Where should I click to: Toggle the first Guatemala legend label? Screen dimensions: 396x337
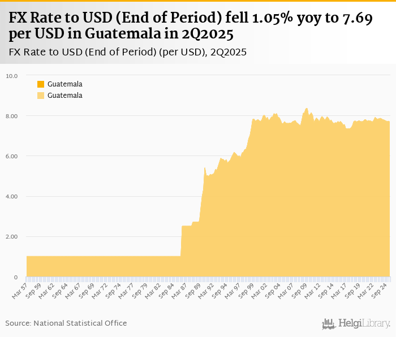pos(64,84)
